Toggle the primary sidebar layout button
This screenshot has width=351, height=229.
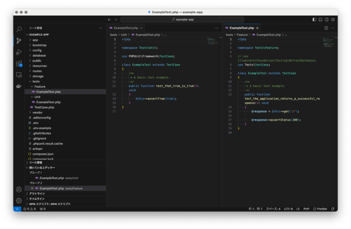[314, 19]
